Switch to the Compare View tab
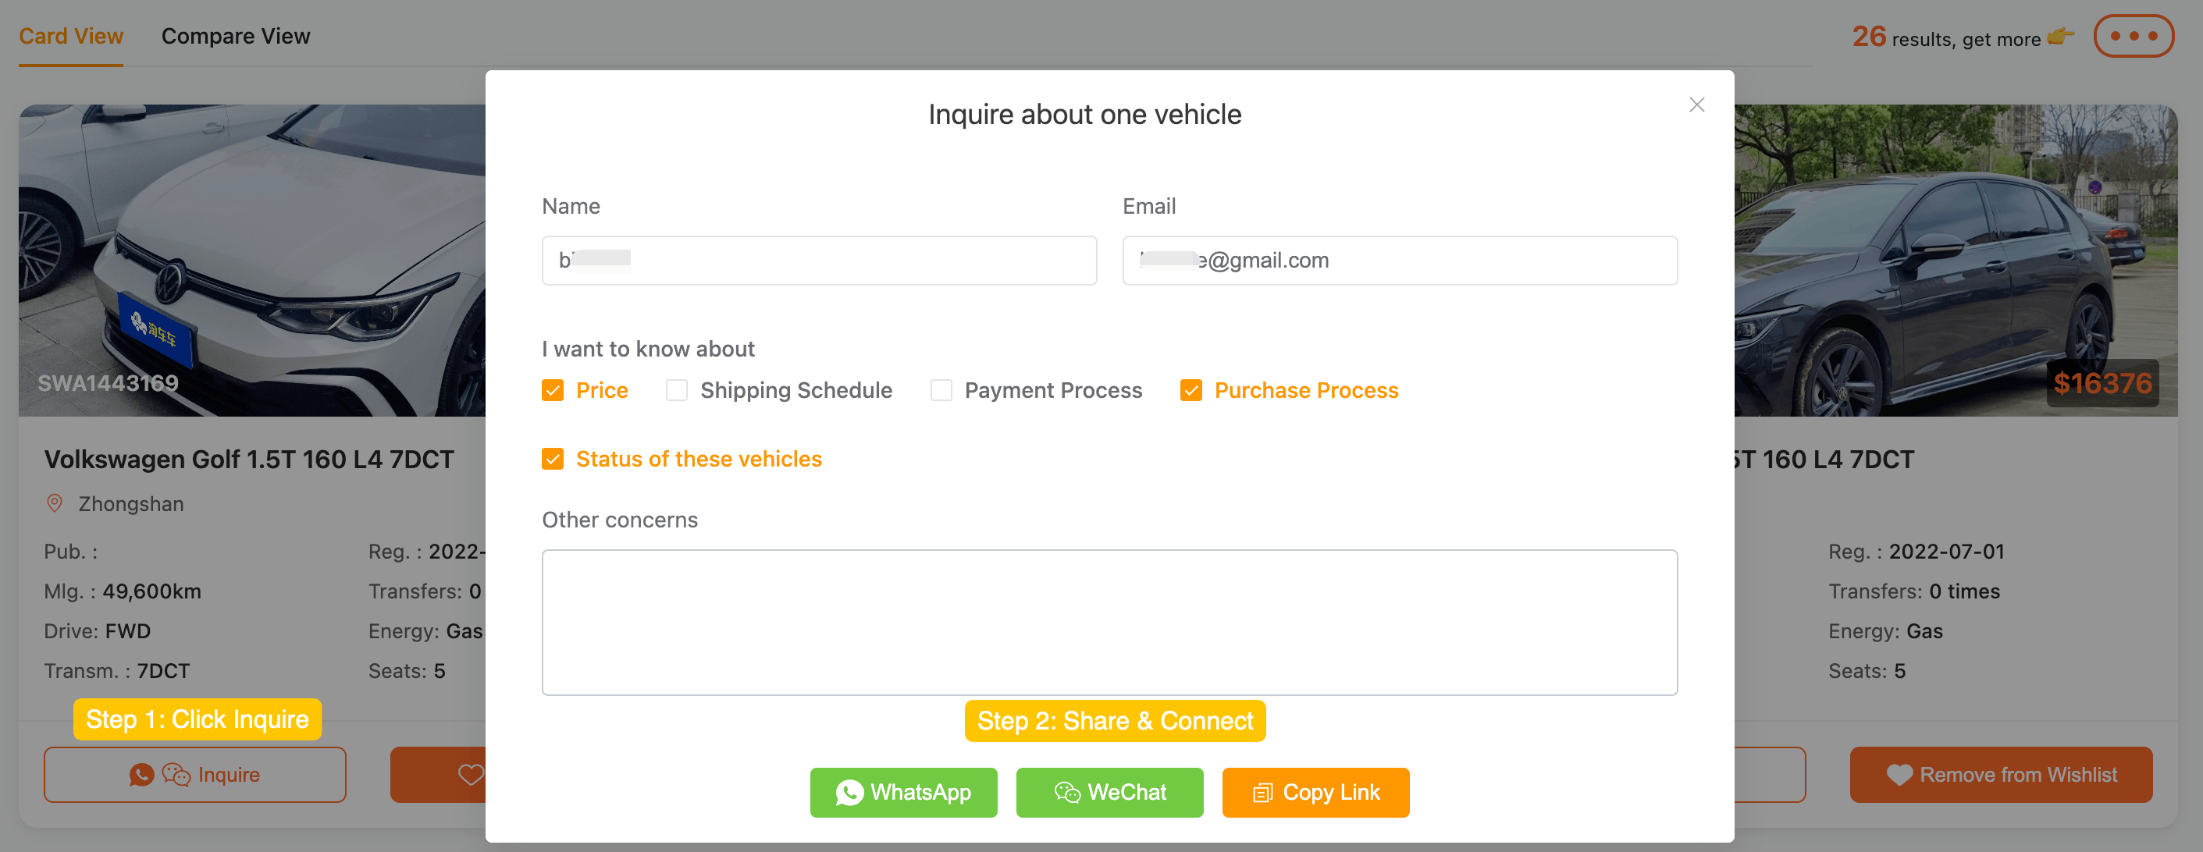 coord(235,36)
